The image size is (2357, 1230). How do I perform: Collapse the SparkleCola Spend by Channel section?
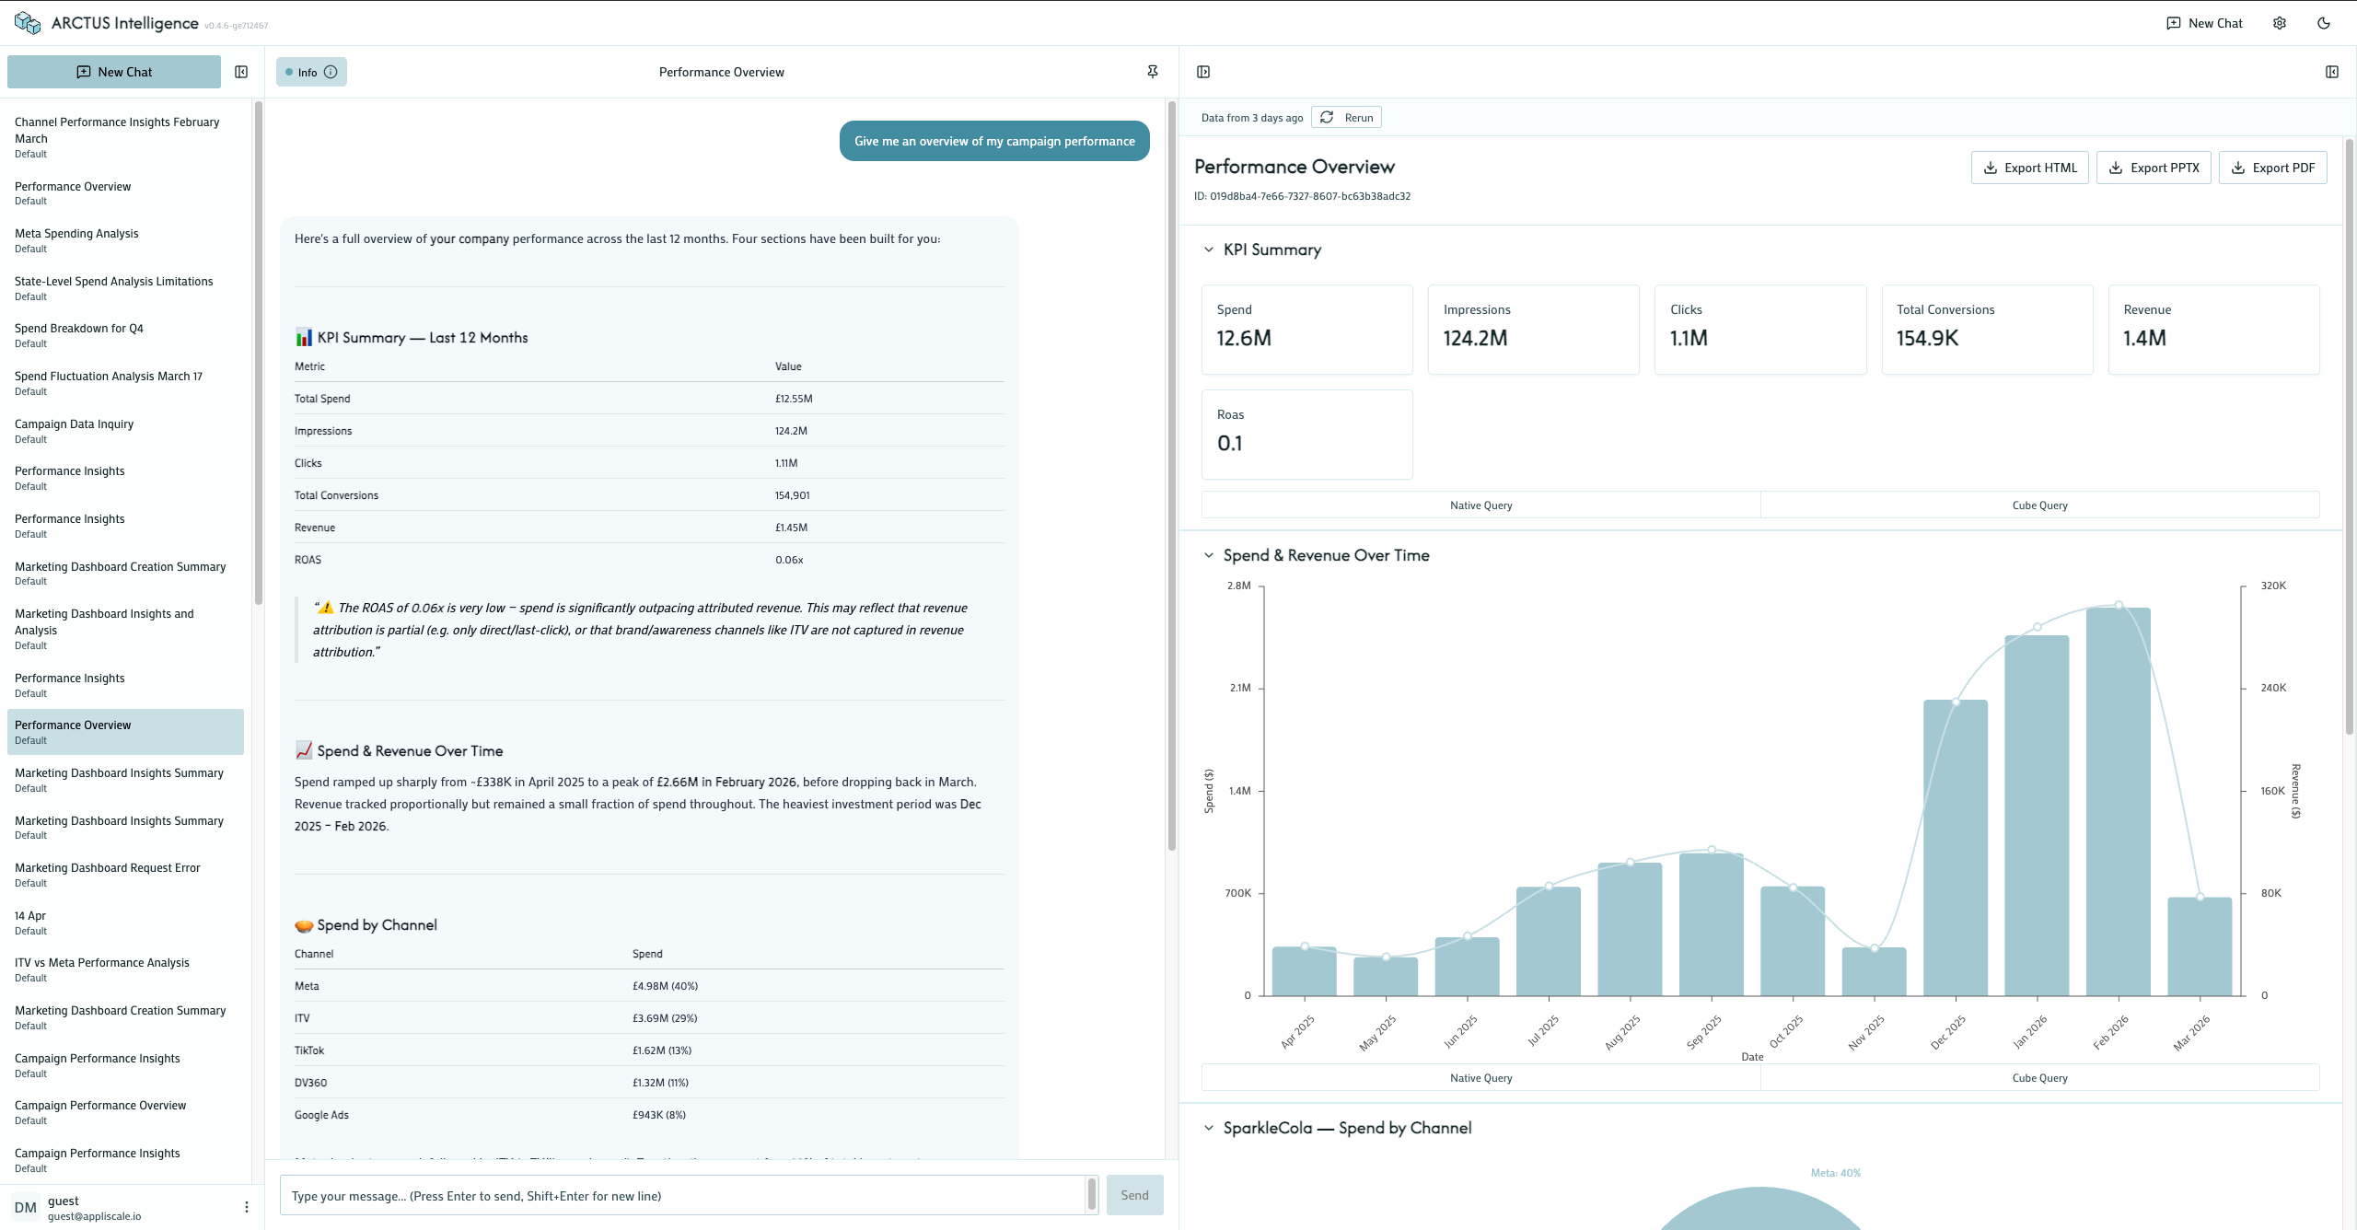pyautogui.click(x=1209, y=1128)
